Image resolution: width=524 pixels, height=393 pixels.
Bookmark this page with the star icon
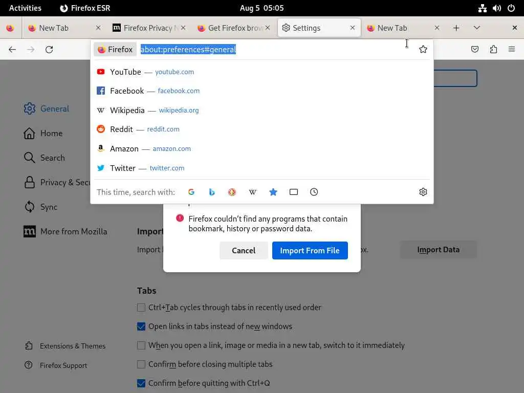click(423, 50)
